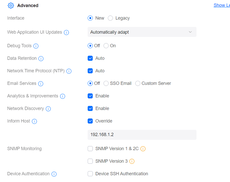This screenshot has width=230, height=182.
Task: Click info icon next to Web Application UI Updates
Action: pyautogui.click(x=66, y=32)
